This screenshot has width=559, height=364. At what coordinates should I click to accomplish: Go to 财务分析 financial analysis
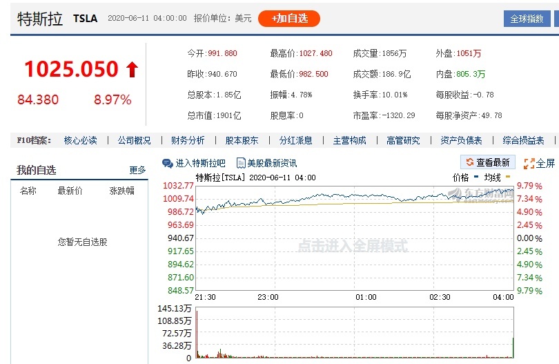pos(188,140)
